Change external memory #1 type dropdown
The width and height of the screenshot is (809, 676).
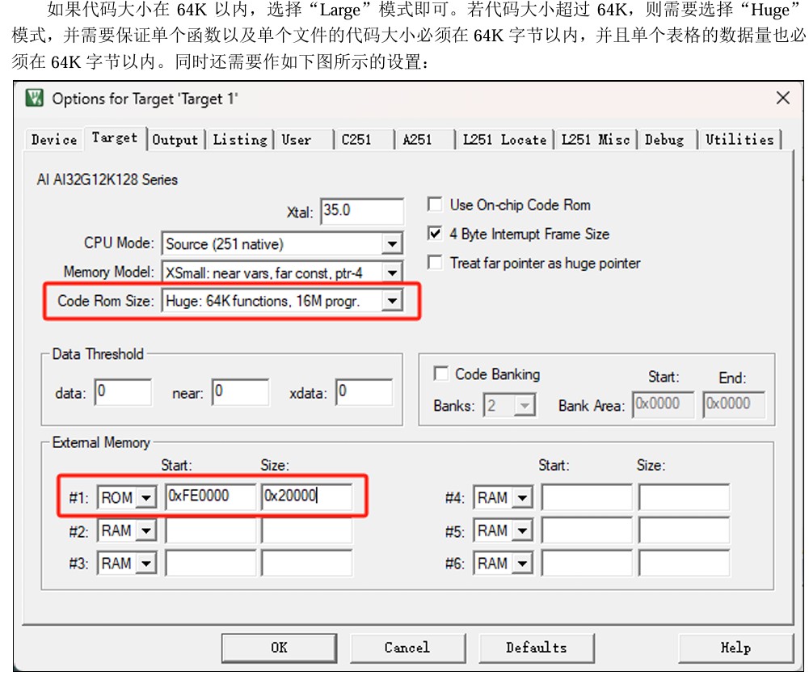pos(146,498)
